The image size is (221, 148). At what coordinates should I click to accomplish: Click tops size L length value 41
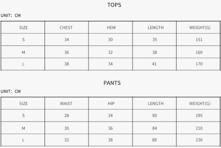(154, 64)
